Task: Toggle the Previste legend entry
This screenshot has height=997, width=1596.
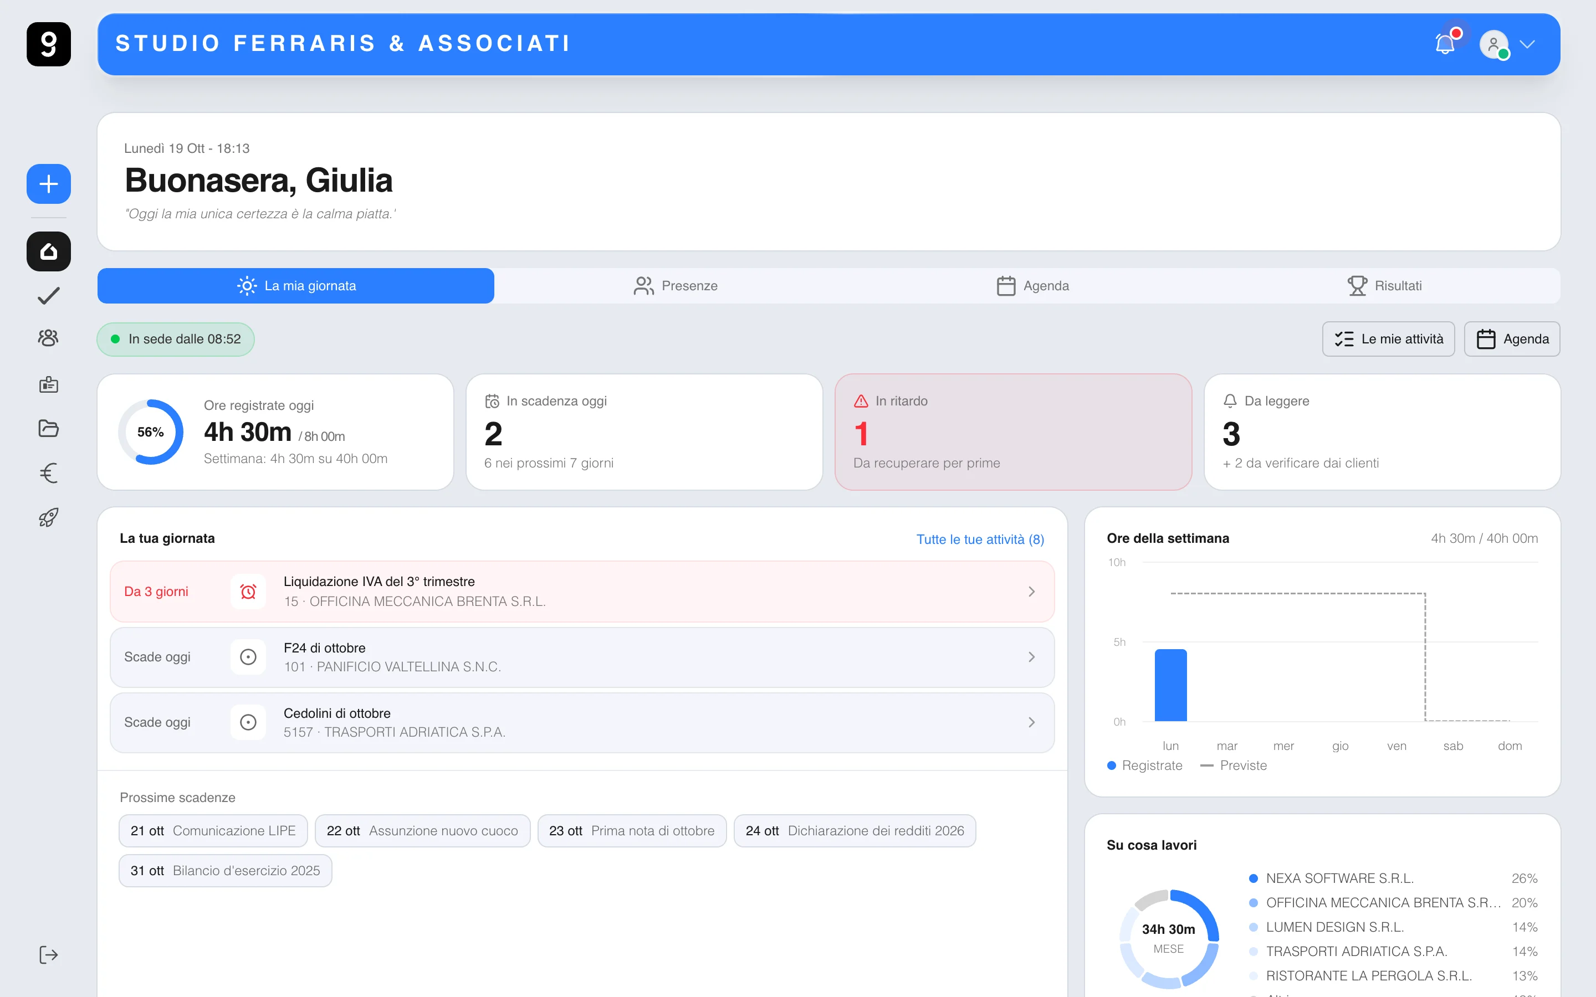Action: (1234, 765)
